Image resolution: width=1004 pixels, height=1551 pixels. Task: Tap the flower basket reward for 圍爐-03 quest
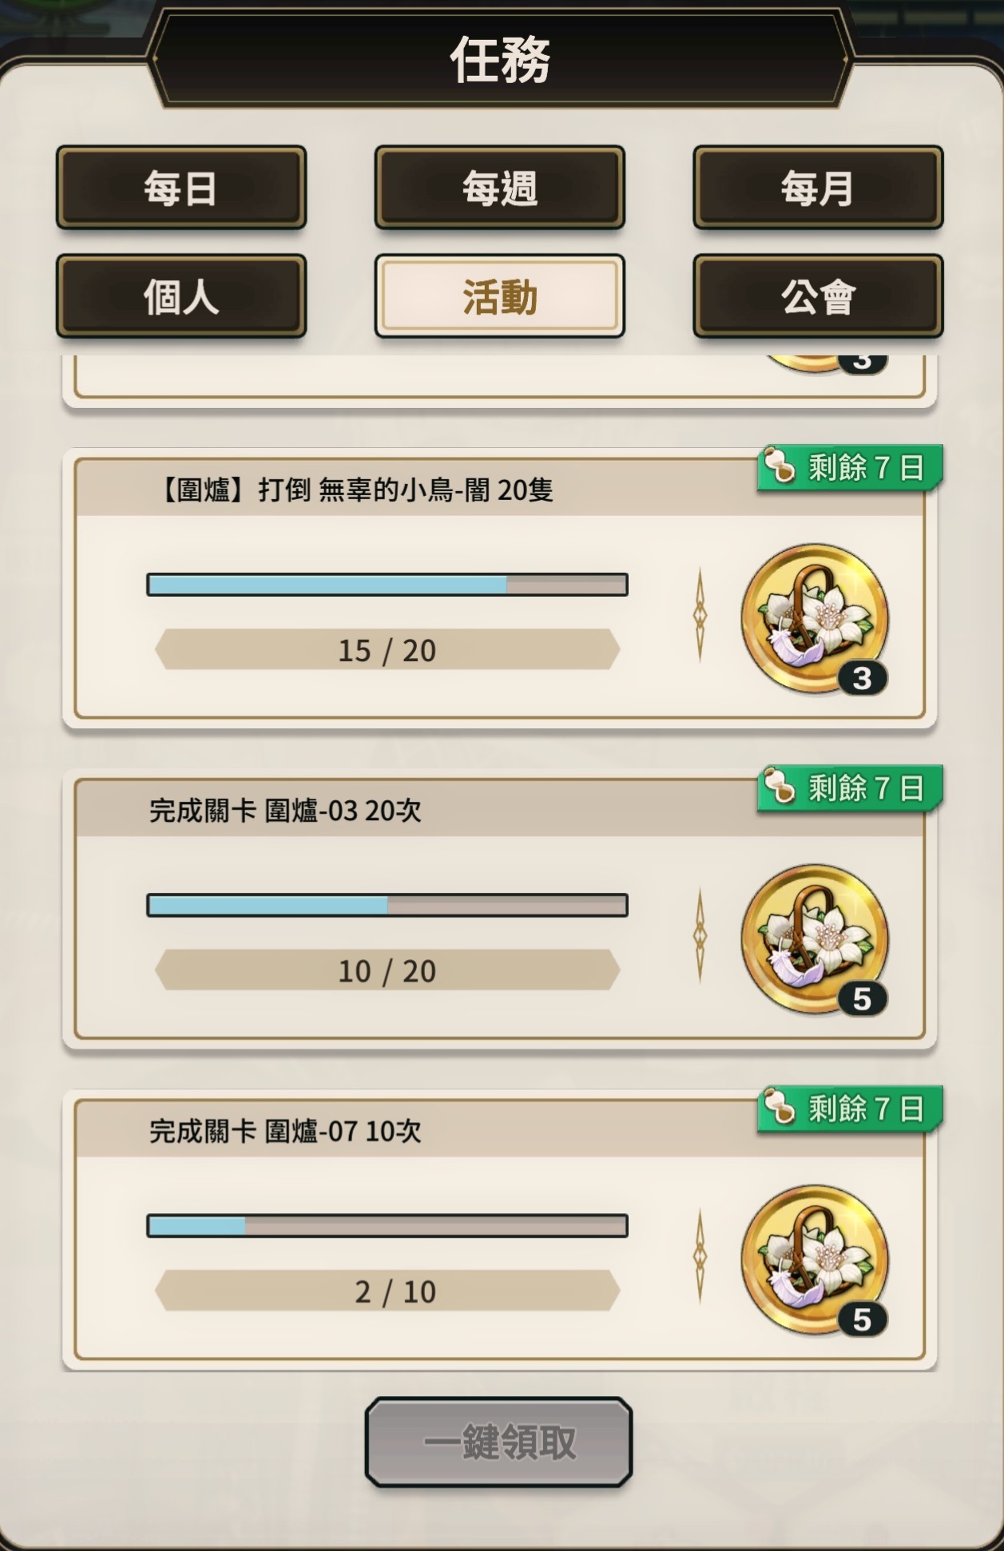pyautogui.click(x=815, y=938)
